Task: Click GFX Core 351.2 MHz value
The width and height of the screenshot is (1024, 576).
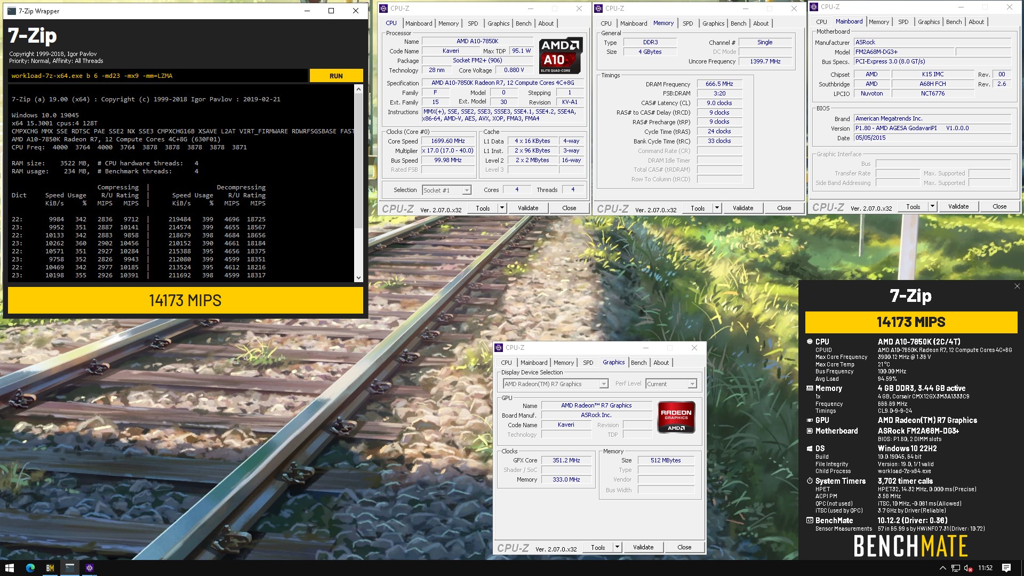Action: 566,460
